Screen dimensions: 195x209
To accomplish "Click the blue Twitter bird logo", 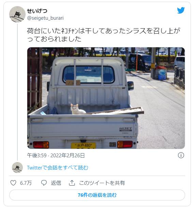I will click(181, 10).
